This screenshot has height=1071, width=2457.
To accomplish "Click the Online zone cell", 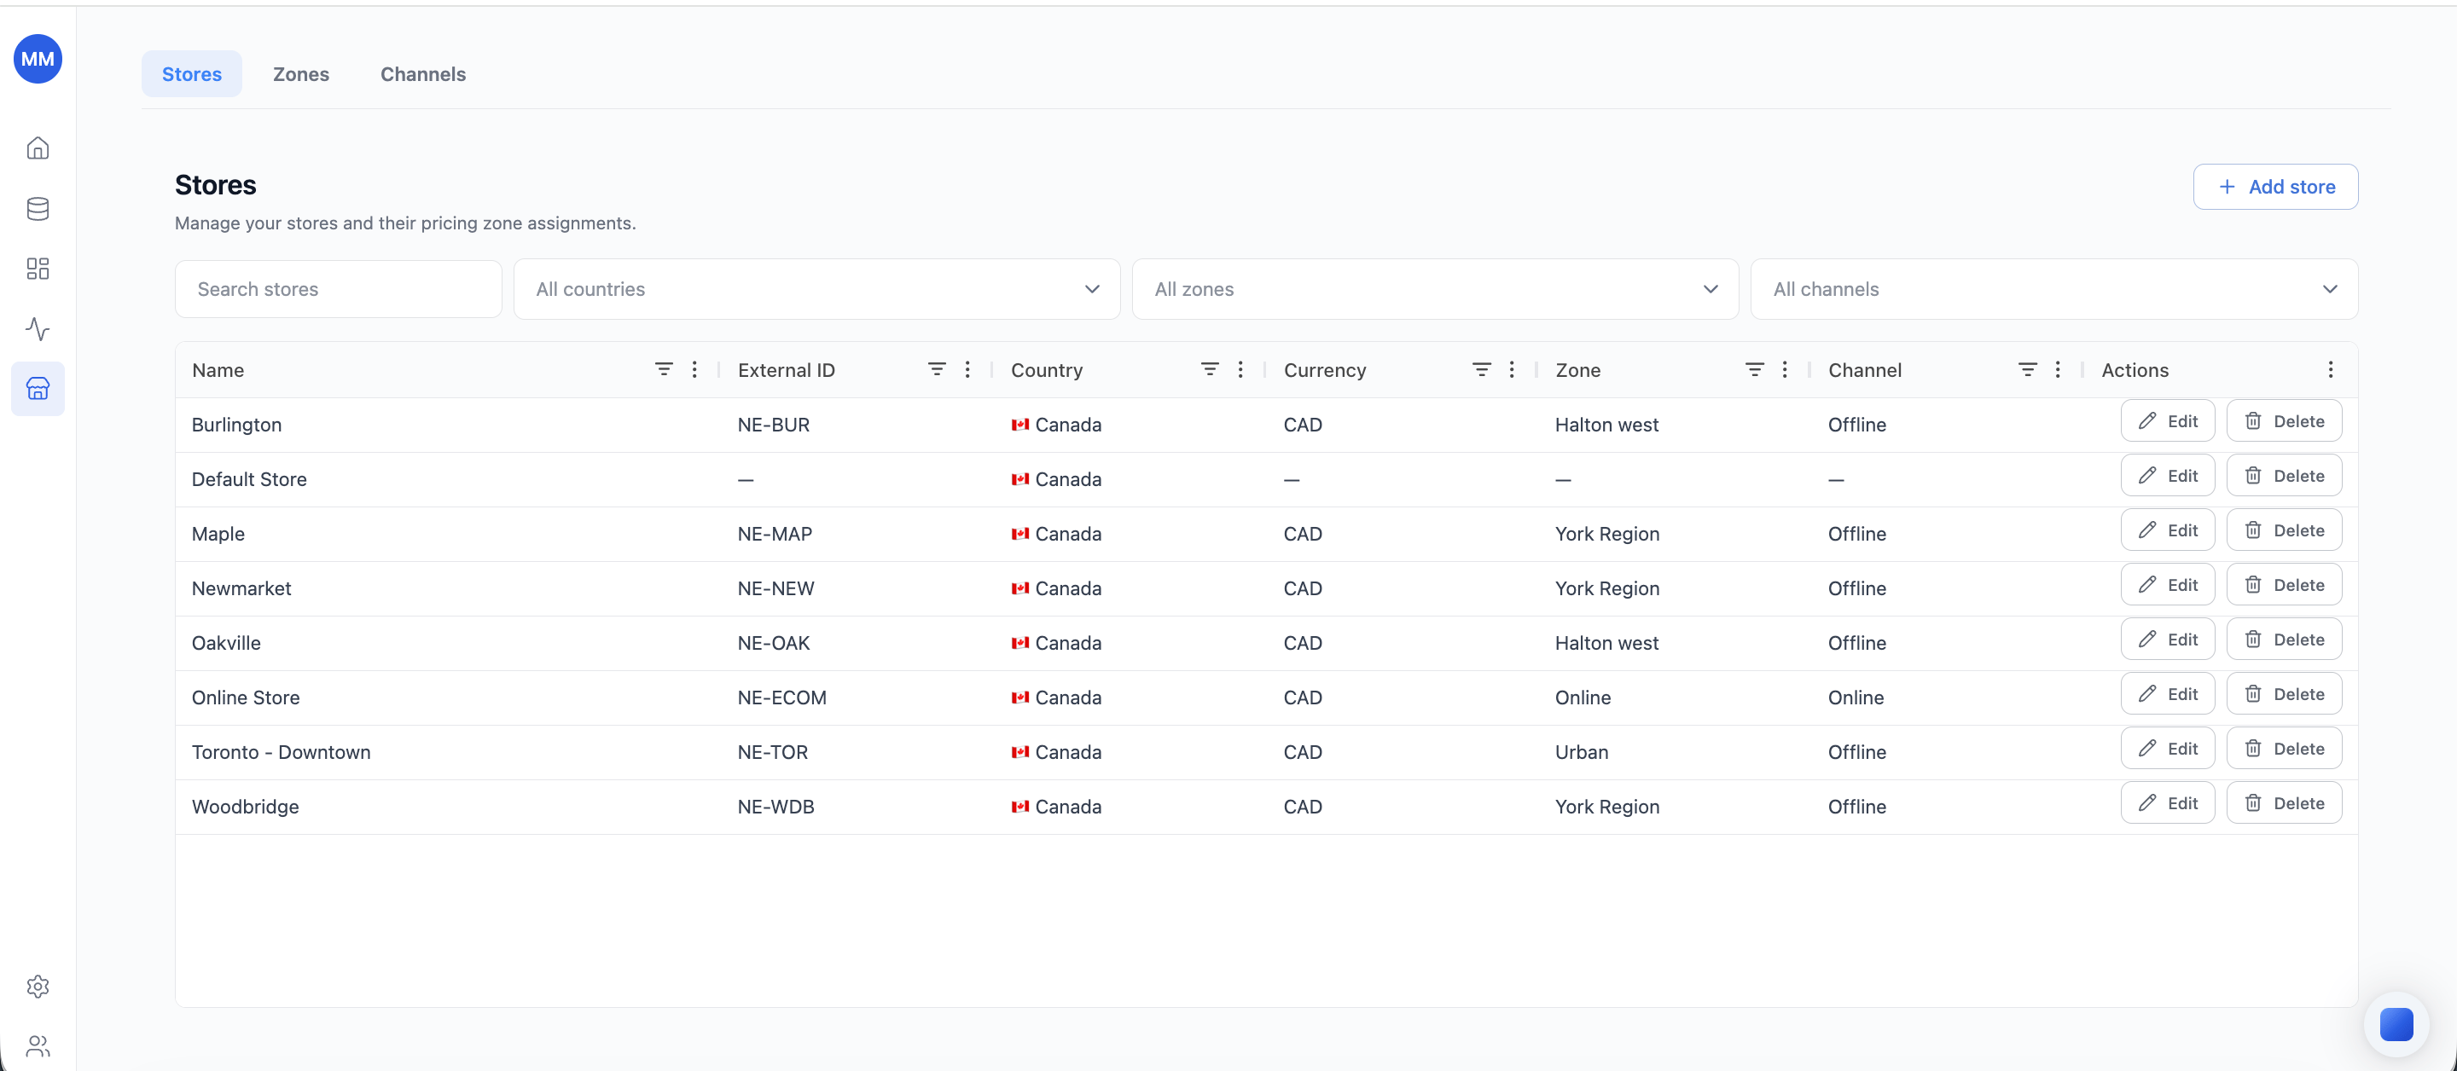I will [1583, 698].
